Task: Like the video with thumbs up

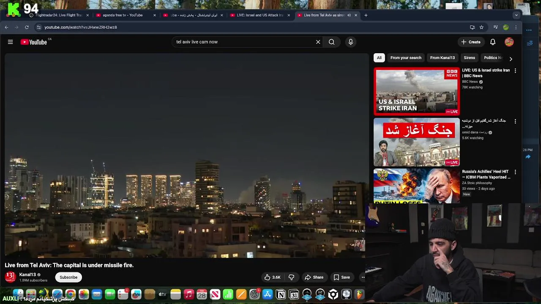Action: click(x=272, y=277)
